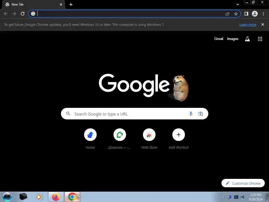Viewport: 269px width, 202px height.
Task: Click the Customize Chrome button
Action: click(x=243, y=183)
